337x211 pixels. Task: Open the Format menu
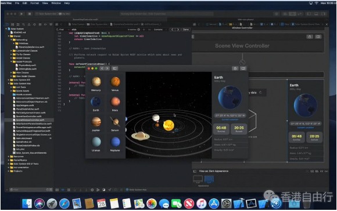(x=35, y=3)
